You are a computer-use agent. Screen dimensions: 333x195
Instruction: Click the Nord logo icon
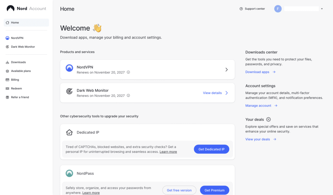10,8
